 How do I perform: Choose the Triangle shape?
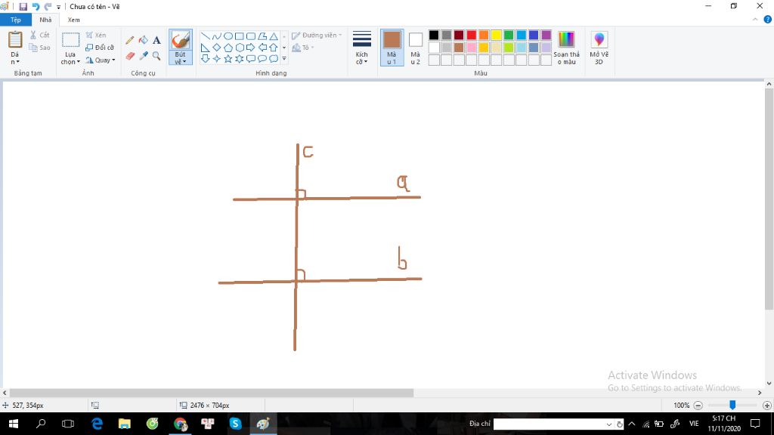274,36
